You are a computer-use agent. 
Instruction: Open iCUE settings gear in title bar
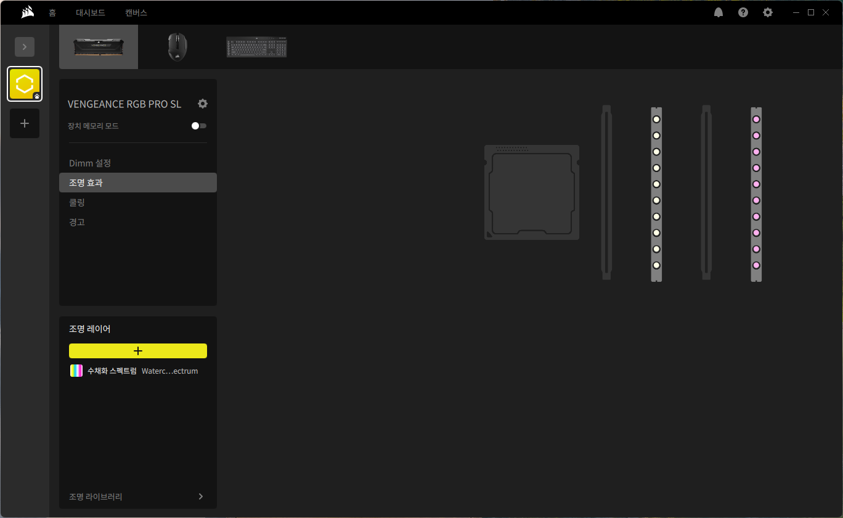click(768, 12)
